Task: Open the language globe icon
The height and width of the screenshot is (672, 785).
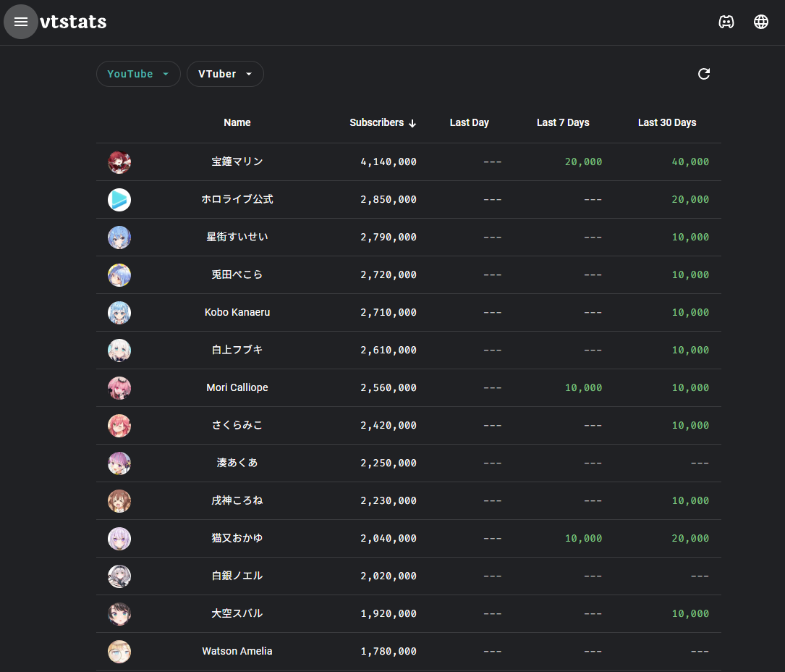Action: point(760,22)
